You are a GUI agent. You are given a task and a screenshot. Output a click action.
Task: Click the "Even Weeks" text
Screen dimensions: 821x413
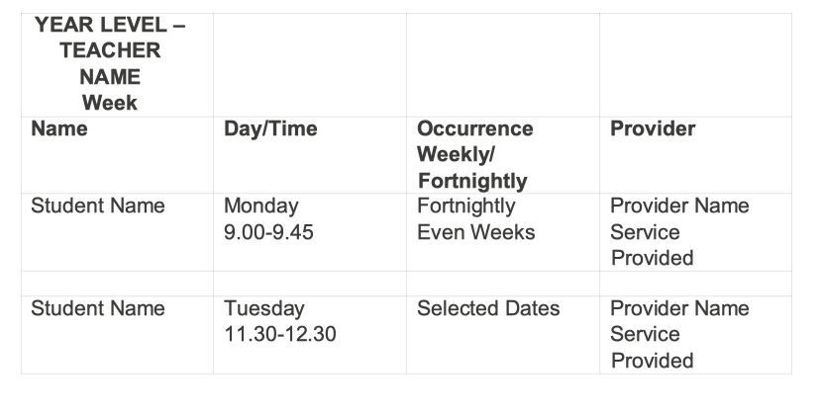pos(475,232)
